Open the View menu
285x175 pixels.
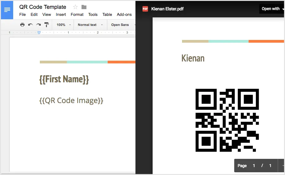(x=47, y=14)
